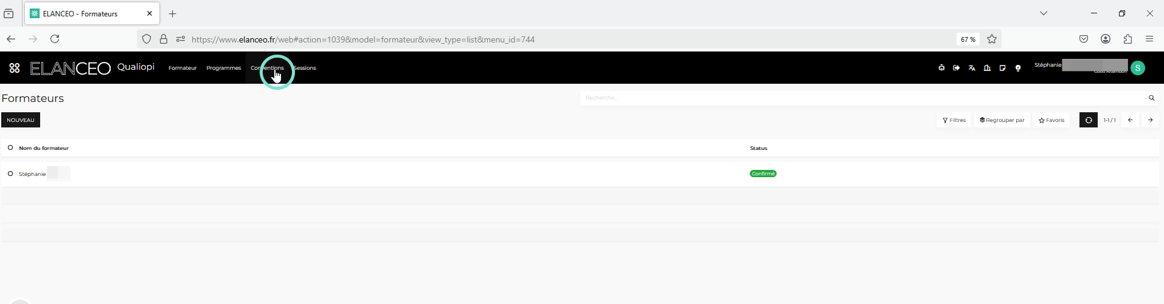Click the Formateurs page heading
Screen dimensions: 1164x304
pos(33,98)
